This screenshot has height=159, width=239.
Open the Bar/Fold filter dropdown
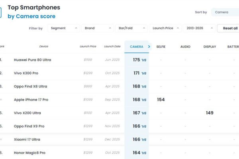131,28
